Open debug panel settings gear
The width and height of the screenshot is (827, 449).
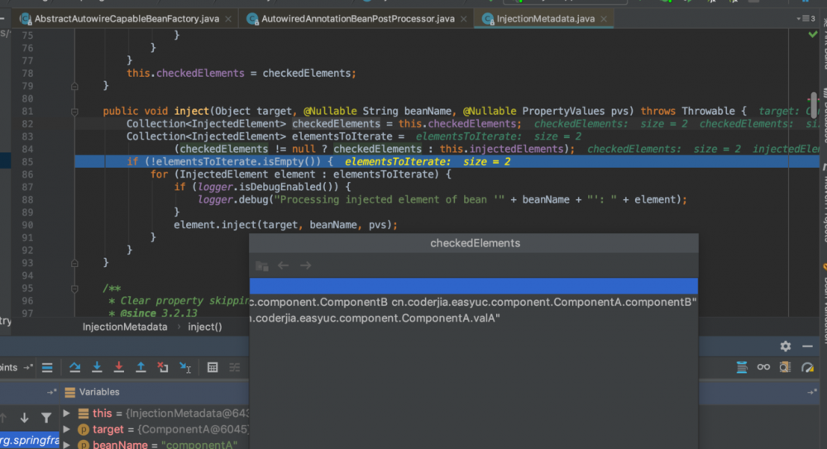[x=786, y=346]
